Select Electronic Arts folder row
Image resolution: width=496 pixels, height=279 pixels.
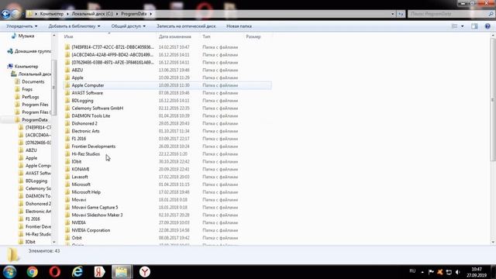tap(167, 131)
